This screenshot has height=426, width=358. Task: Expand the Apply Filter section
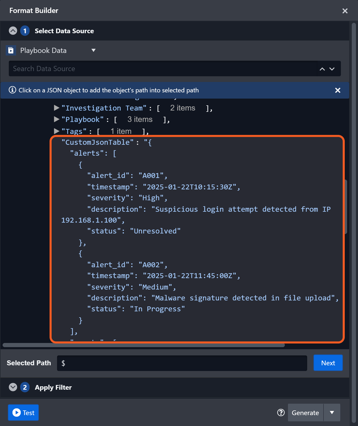(x=13, y=387)
